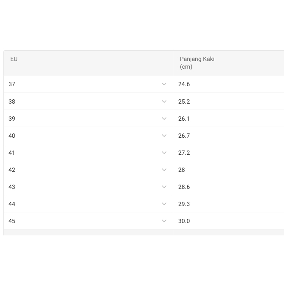Expand the EU 43 row arrow
Viewport: 284px width, 284px height.
click(164, 187)
